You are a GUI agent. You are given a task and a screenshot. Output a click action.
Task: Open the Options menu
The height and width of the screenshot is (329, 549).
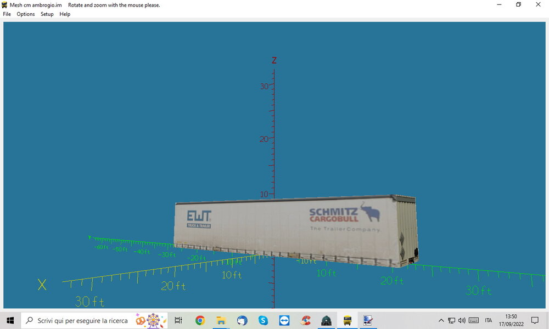26,14
